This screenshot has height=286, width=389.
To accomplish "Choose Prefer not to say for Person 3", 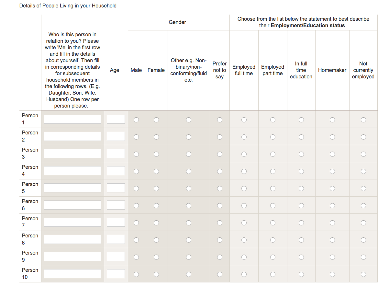I will click(220, 154).
